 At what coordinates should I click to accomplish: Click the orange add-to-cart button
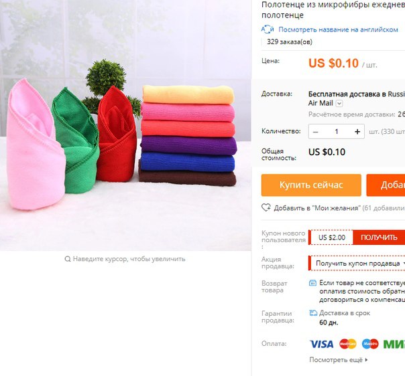coord(386,185)
